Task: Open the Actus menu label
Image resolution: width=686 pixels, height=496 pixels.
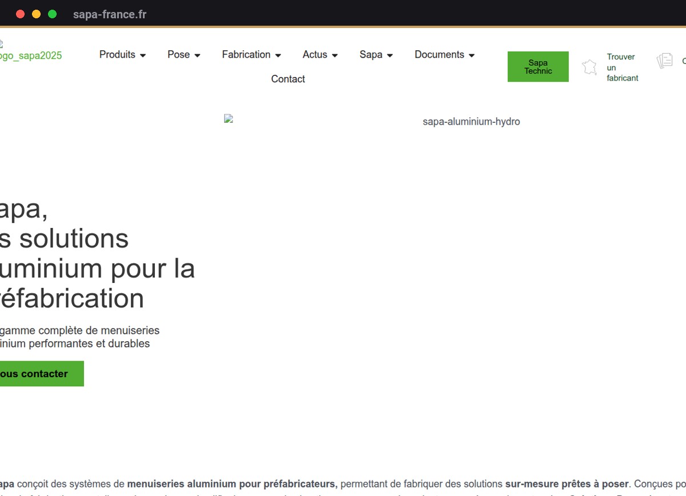Action: pyautogui.click(x=315, y=54)
